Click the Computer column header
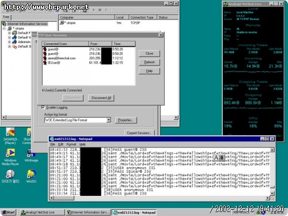This screenshot has width=288, height=216. [86, 17]
